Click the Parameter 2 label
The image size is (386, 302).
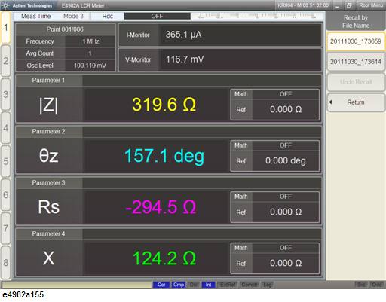48,132
